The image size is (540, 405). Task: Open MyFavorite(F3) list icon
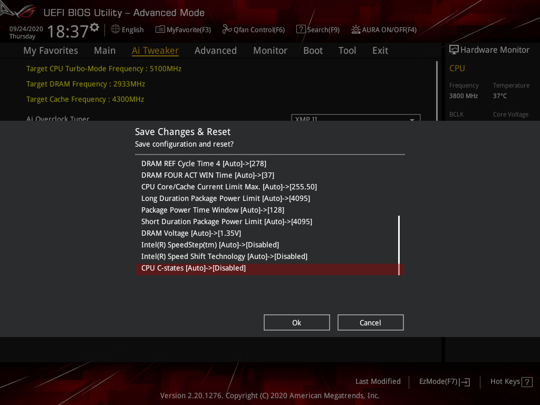click(160, 30)
